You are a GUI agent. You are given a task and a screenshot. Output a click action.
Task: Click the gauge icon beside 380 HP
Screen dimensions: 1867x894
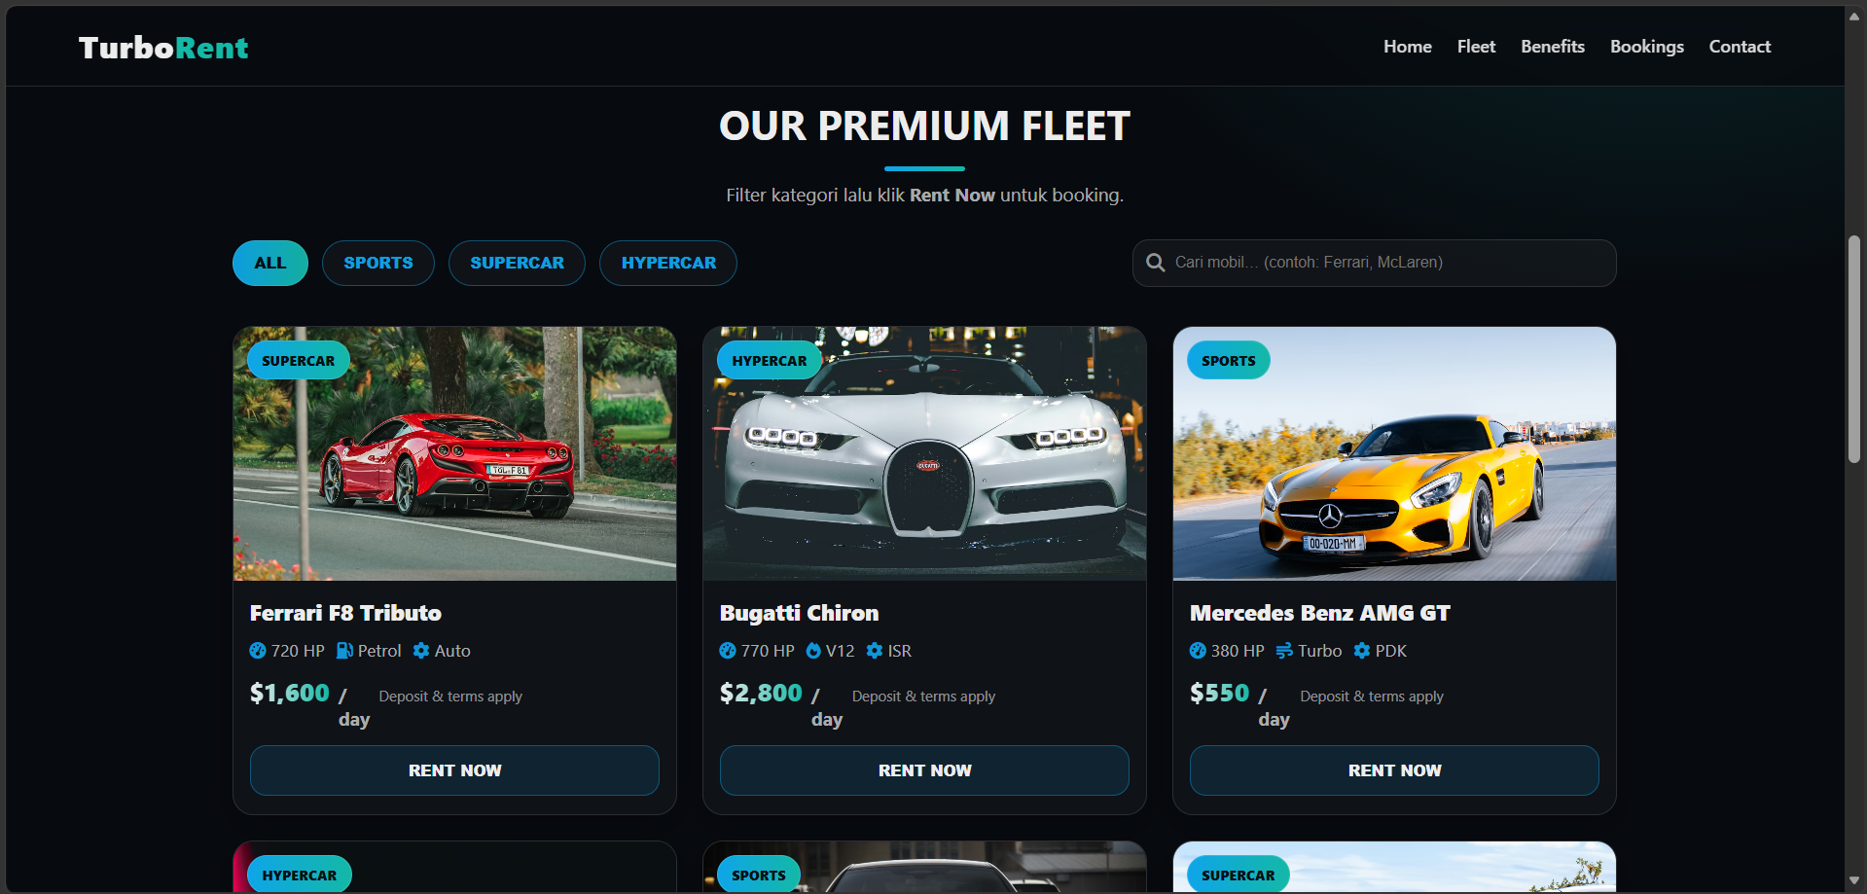1198,651
